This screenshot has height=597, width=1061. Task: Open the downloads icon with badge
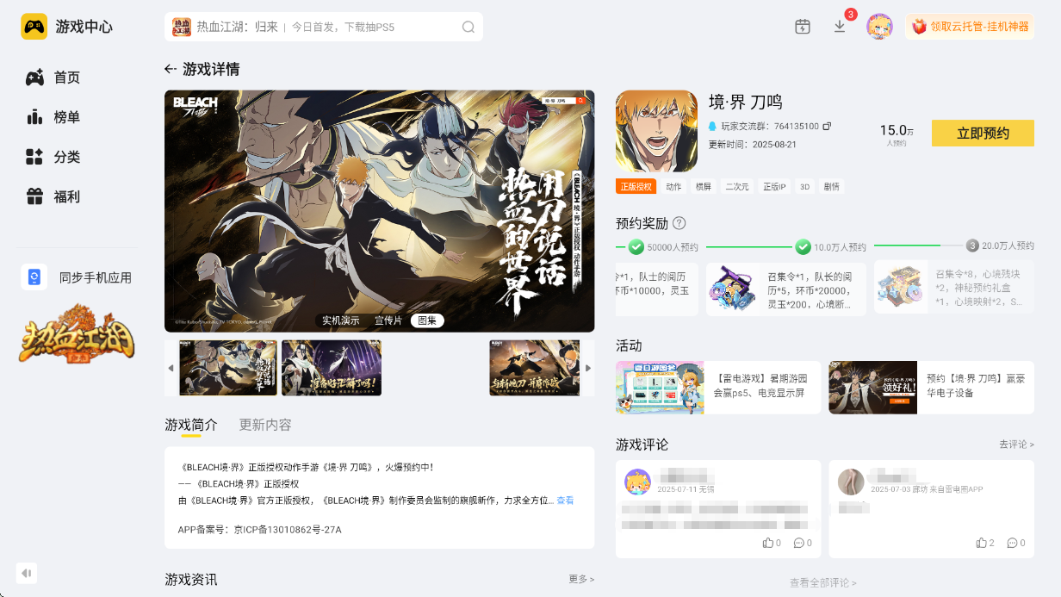841,26
